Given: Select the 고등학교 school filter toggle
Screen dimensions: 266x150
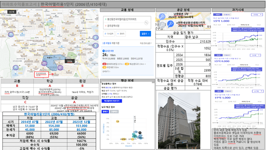Looking at the screenshot, I should (114, 112).
